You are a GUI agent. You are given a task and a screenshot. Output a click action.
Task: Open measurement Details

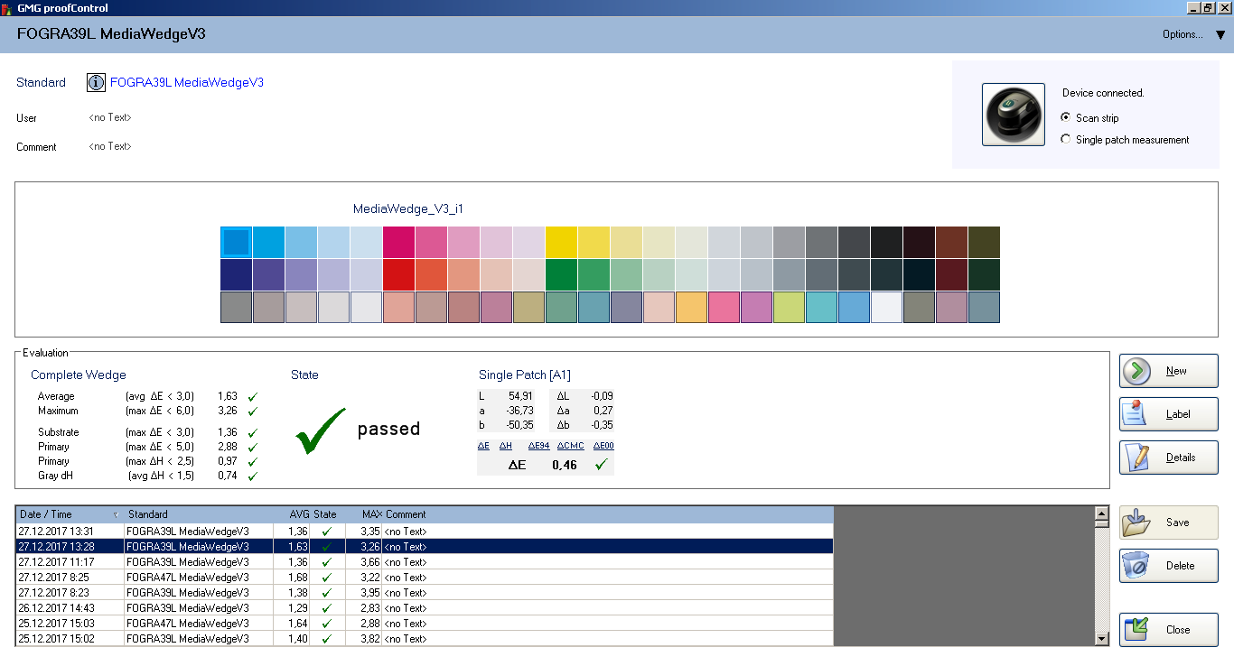[1169, 458]
